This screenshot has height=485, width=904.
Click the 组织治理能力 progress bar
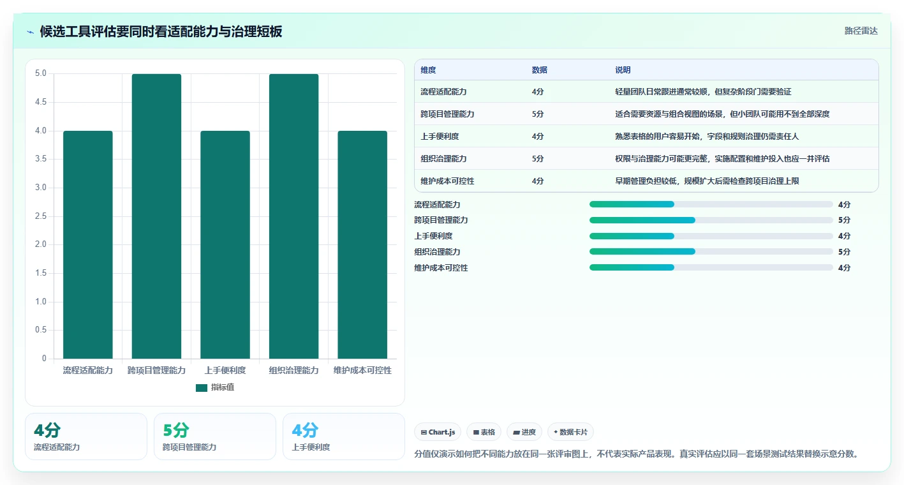711,251
